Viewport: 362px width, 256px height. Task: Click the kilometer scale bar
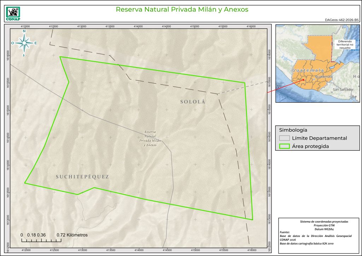pyautogui.click(x=41, y=240)
